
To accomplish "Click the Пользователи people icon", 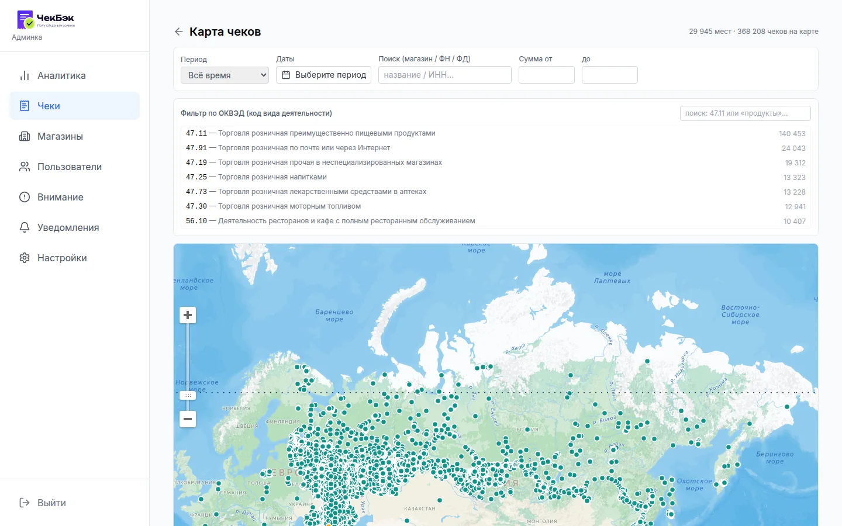I will click(25, 167).
